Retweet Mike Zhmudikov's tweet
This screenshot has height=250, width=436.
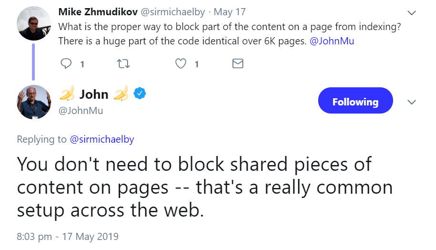[x=123, y=63]
